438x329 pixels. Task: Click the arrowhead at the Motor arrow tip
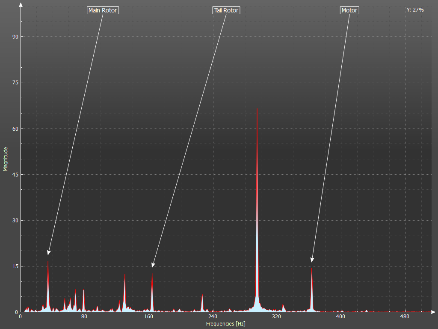tap(312, 260)
